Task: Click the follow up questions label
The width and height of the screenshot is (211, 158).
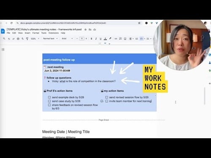Action: [x=59, y=78]
